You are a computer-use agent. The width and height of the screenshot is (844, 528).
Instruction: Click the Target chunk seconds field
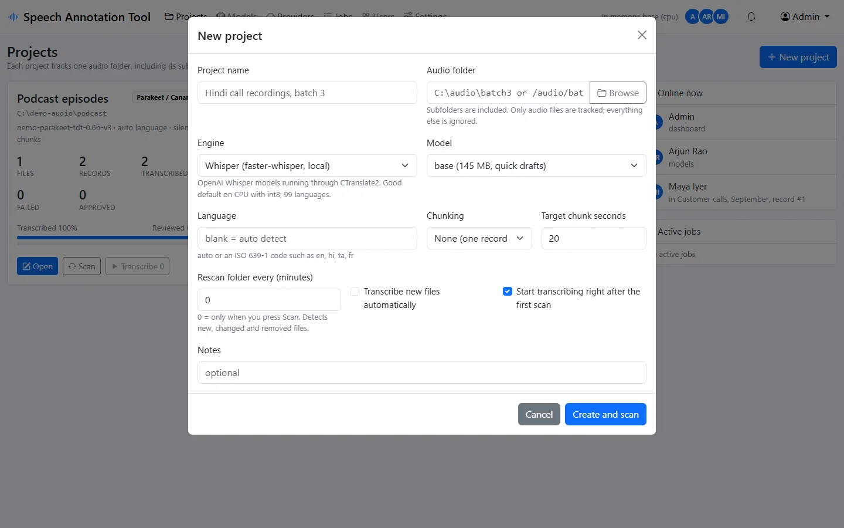(x=594, y=238)
